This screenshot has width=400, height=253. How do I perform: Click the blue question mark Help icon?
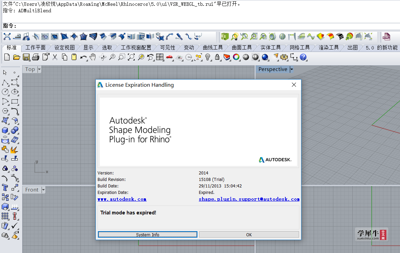(303, 57)
